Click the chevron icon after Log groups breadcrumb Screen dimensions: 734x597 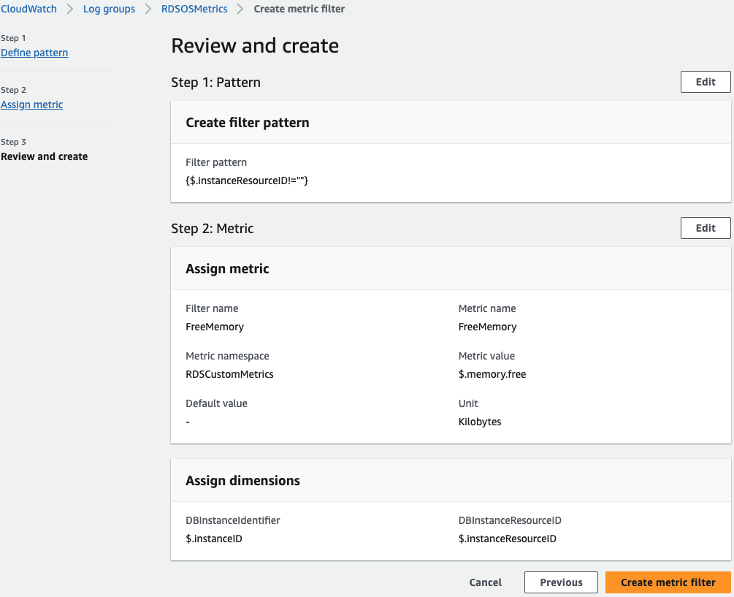tap(148, 9)
